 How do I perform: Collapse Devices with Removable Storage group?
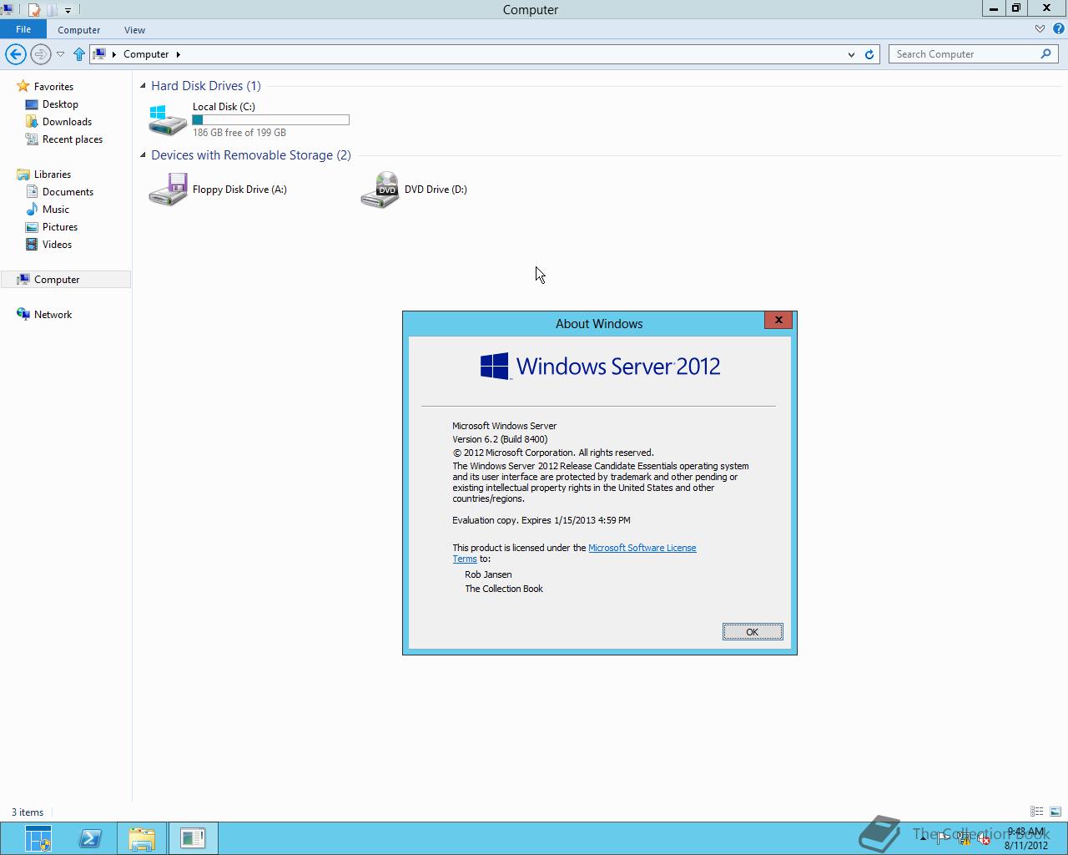[x=143, y=155]
